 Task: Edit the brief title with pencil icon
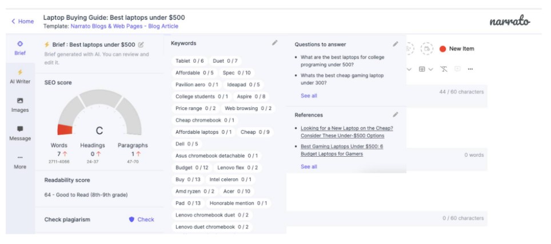point(141,44)
